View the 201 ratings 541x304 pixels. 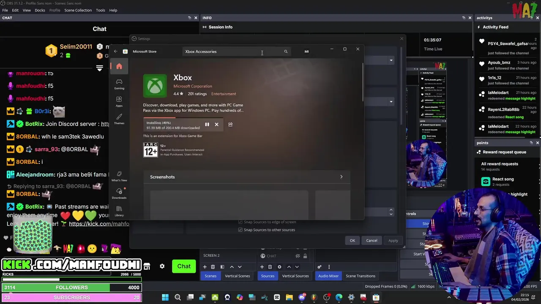pyautogui.click(x=197, y=94)
